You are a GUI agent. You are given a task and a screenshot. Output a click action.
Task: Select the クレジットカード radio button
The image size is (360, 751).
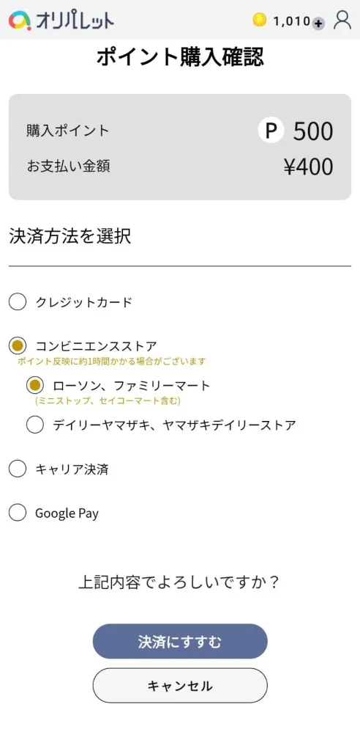coord(18,301)
